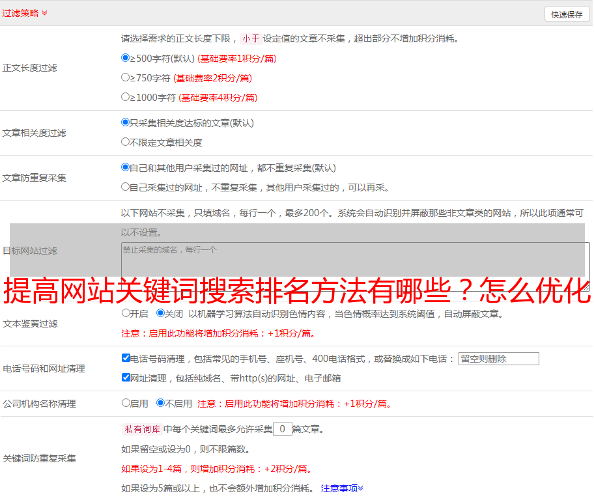594x500 pixels.
Task: Click the 公司机构名称清理 row label
Action: [x=39, y=404]
